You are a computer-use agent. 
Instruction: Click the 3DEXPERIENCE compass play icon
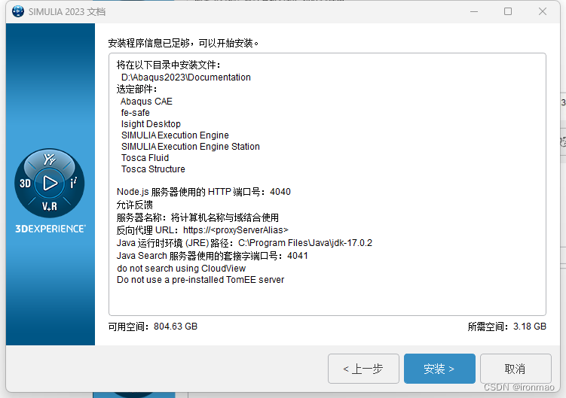(50, 183)
